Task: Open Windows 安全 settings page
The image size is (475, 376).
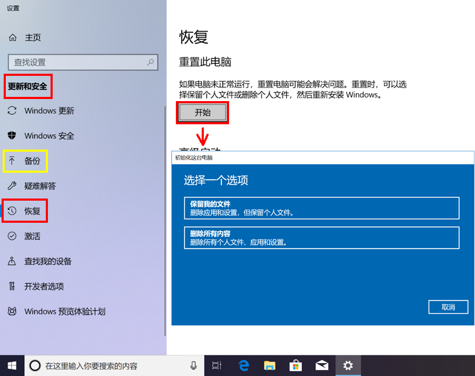Action: point(50,136)
